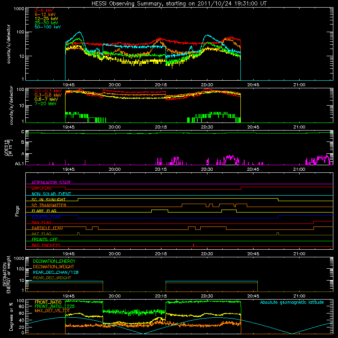Click the FRONT_RATIO_1225 legend label

click(55, 307)
